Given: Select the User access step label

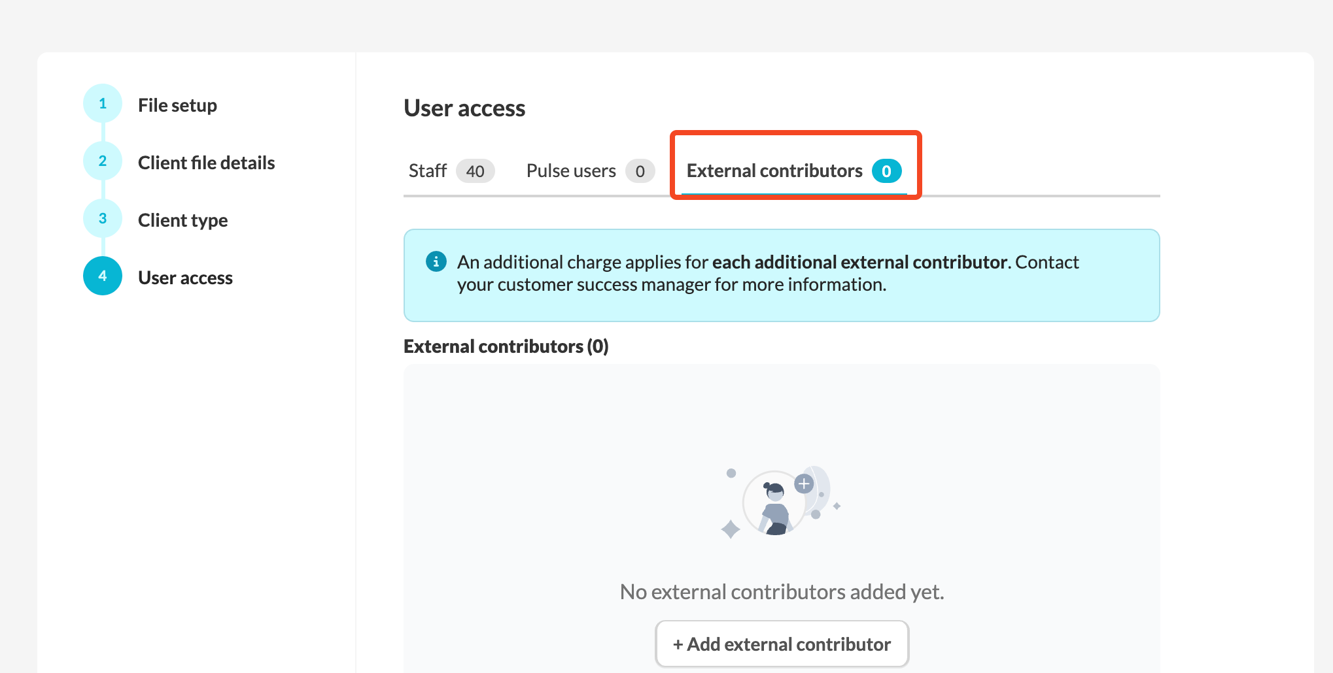Looking at the screenshot, I should [x=186, y=278].
